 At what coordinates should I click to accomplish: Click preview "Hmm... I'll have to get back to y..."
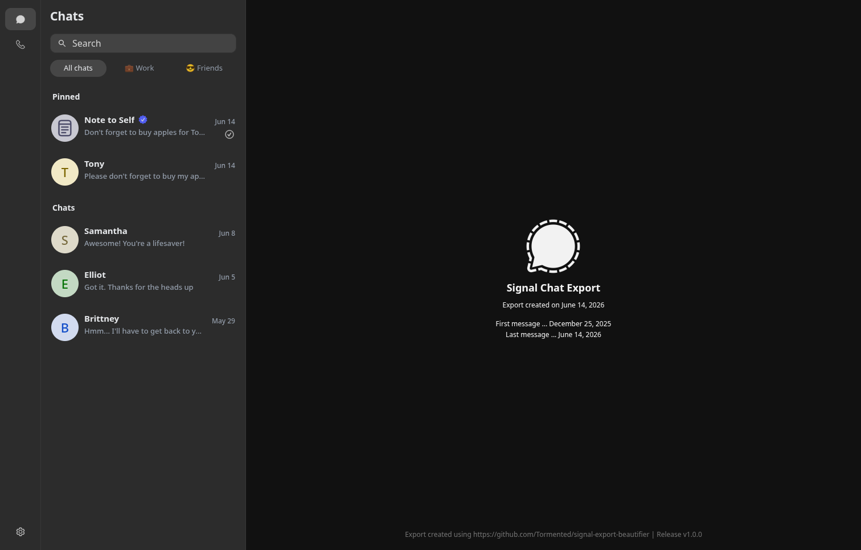[x=143, y=331]
